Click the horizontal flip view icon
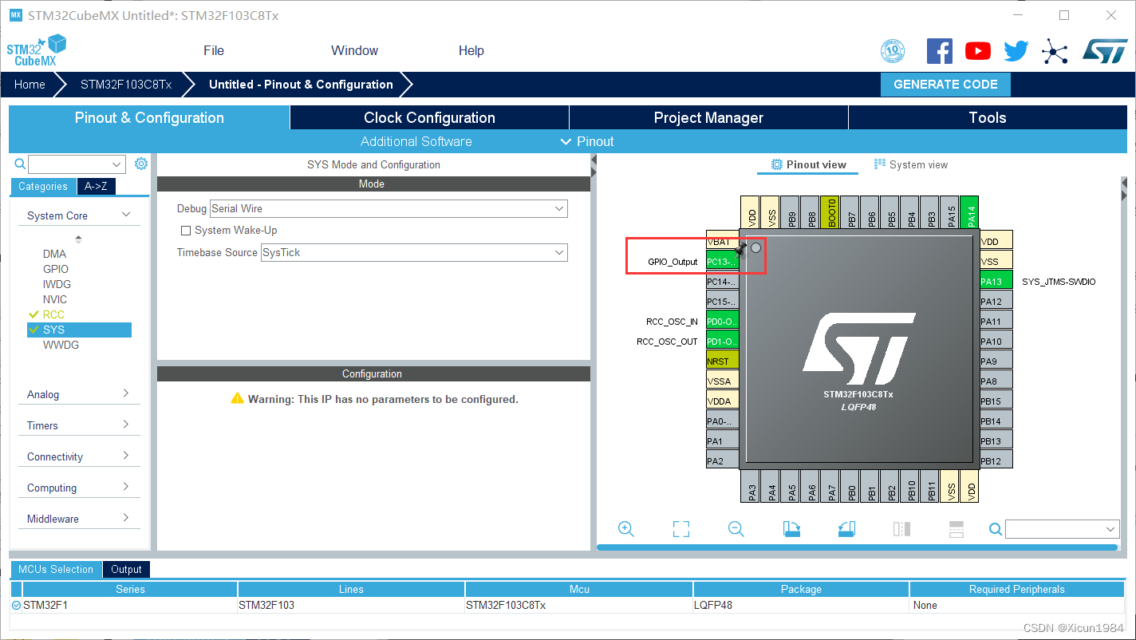This screenshot has width=1136, height=640. 901,529
